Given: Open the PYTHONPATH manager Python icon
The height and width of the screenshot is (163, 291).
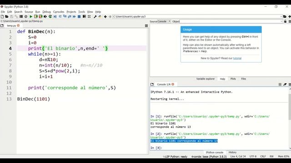Looking at the screenshot, I should [100, 17].
